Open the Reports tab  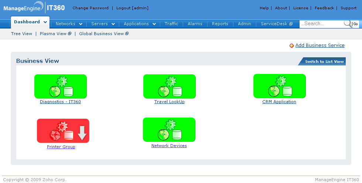[x=220, y=24]
